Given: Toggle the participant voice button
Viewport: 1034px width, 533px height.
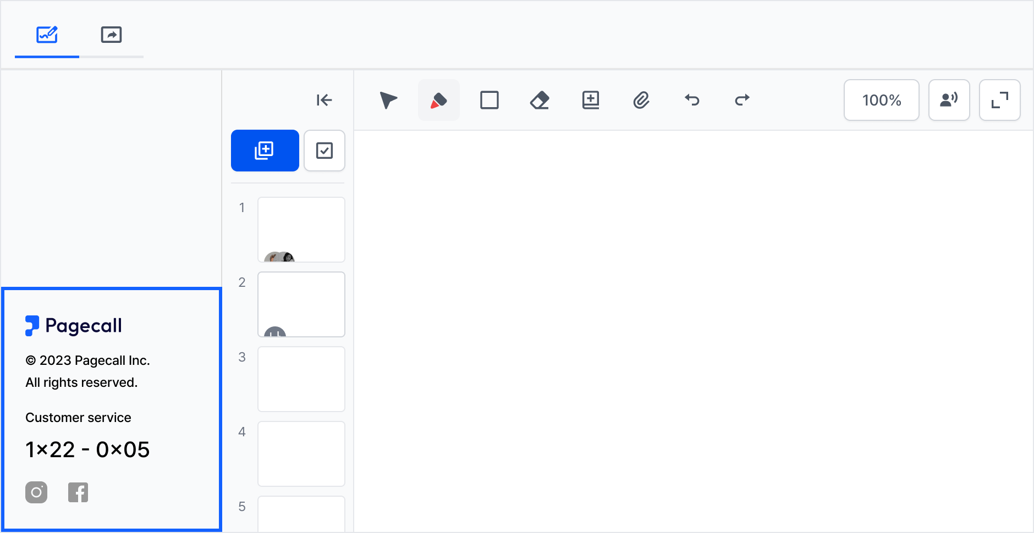Looking at the screenshot, I should point(949,100).
